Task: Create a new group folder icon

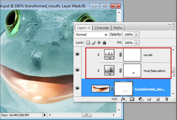Action: point(149,99)
